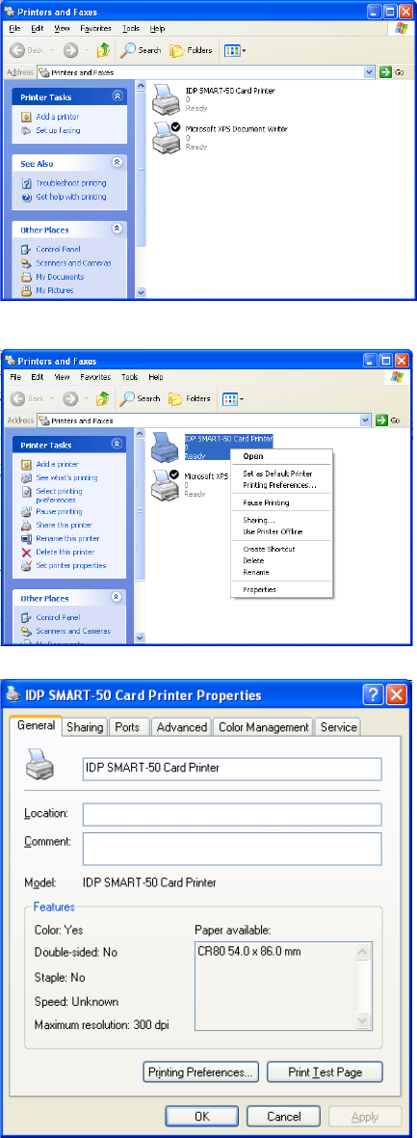The image size is (417, 1138).
Task: Click Back button in window without context menu
Action: 27,50
